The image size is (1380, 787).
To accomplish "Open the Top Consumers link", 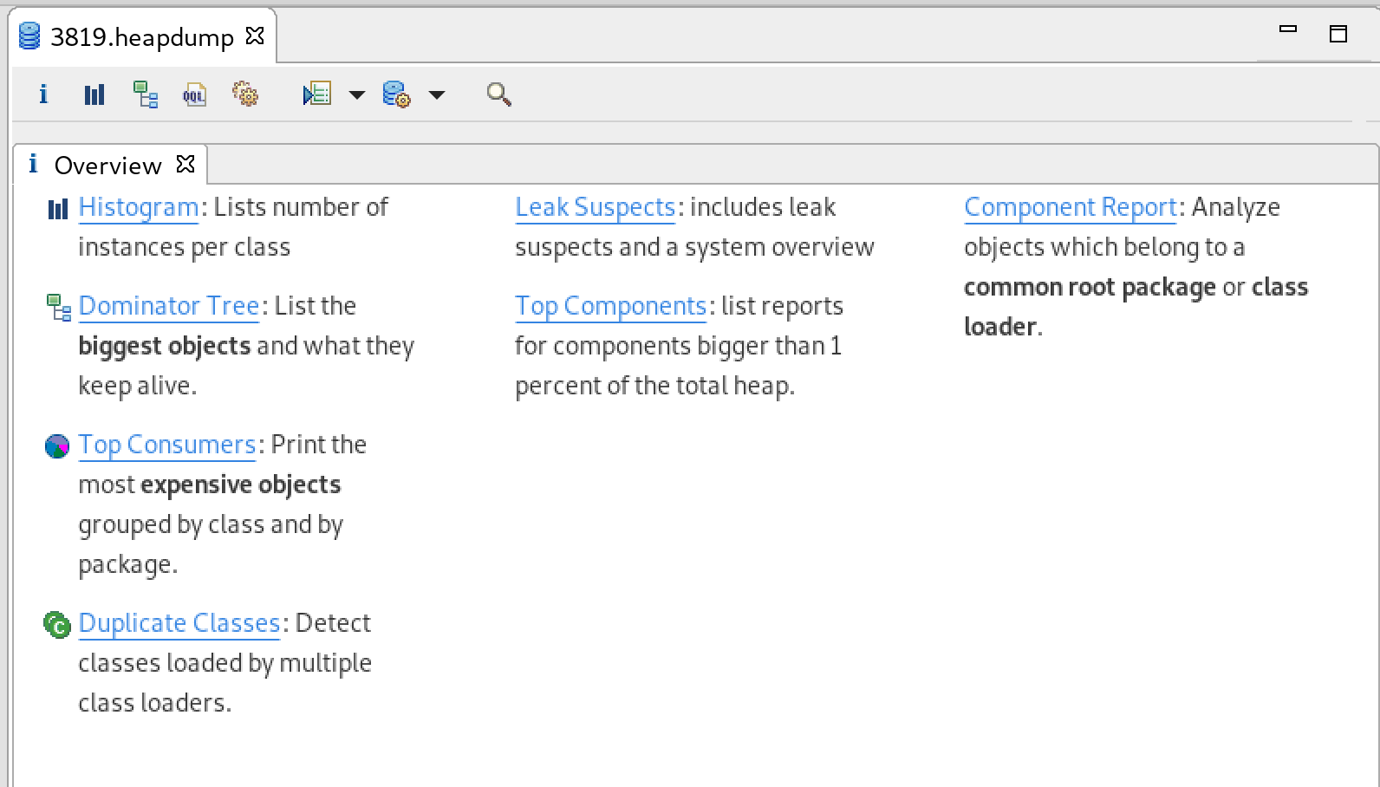I will pos(167,445).
